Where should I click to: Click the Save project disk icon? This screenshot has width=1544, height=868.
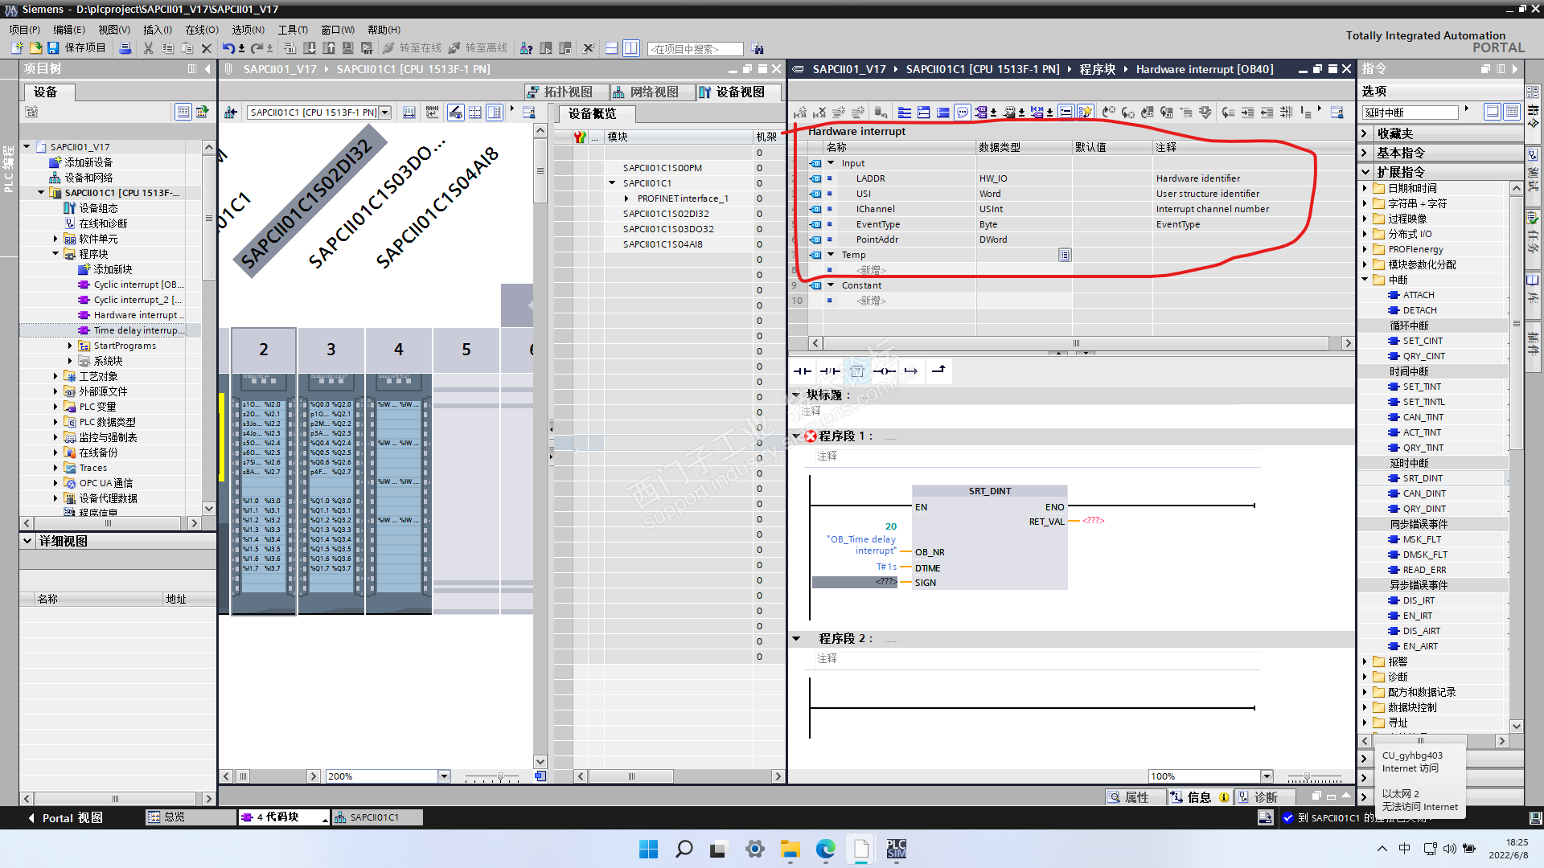point(53,48)
